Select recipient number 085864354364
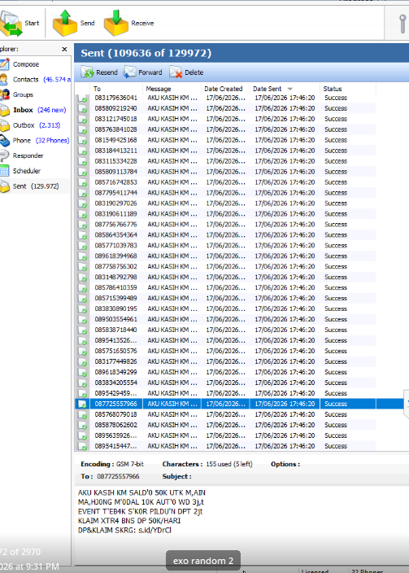The height and width of the screenshot is (573, 409). (116, 235)
